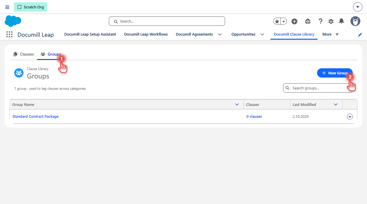Open the Help question mark icon

[321, 21]
